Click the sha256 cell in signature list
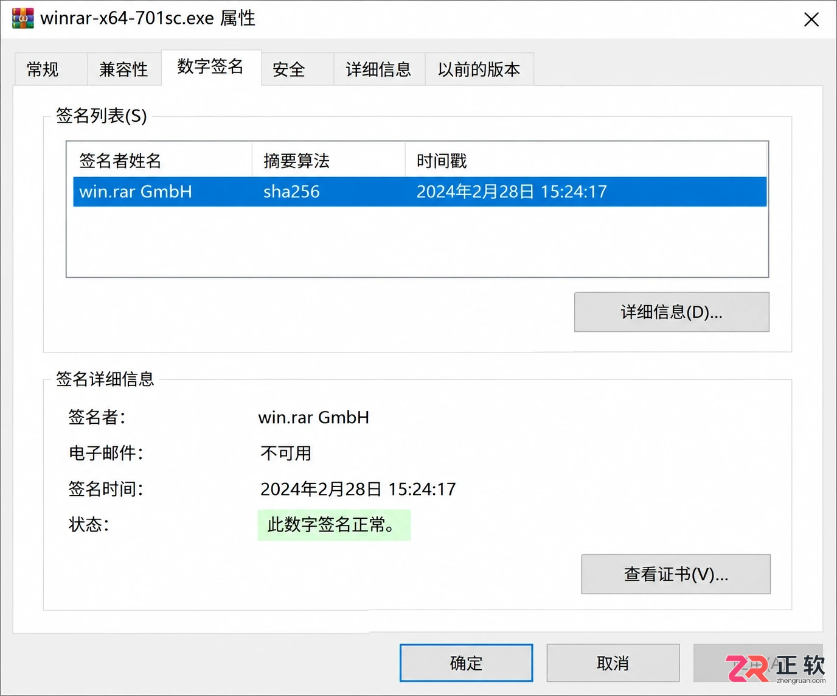The image size is (837, 696). (291, 192)
